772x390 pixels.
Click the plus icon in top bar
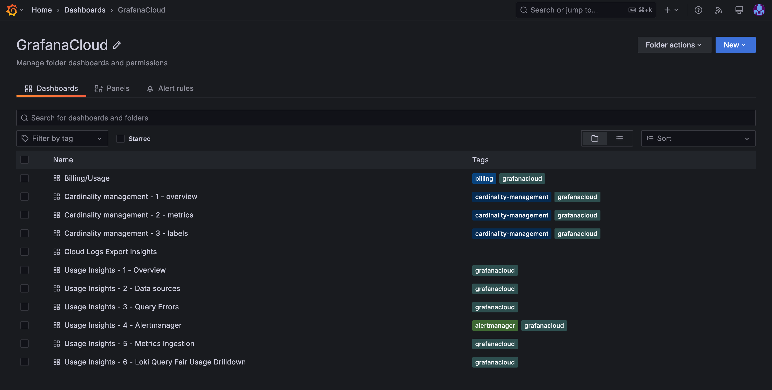click(x=667, y=10)
